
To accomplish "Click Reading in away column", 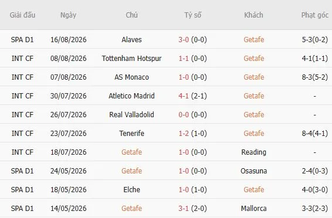I will point(253,152).
